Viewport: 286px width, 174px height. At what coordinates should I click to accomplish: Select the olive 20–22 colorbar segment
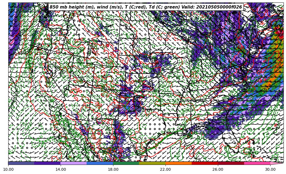pos(152,163)
